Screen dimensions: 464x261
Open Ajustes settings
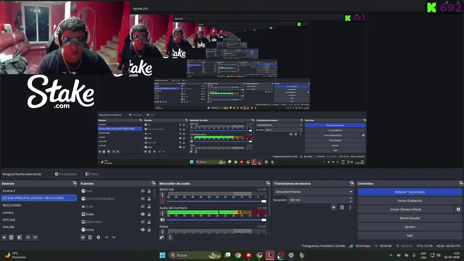(410, 227)
